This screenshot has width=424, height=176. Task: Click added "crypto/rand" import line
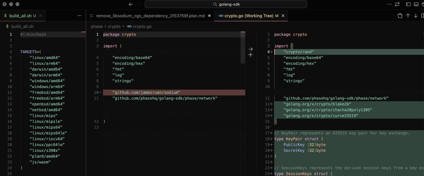(x=349, y=52)
